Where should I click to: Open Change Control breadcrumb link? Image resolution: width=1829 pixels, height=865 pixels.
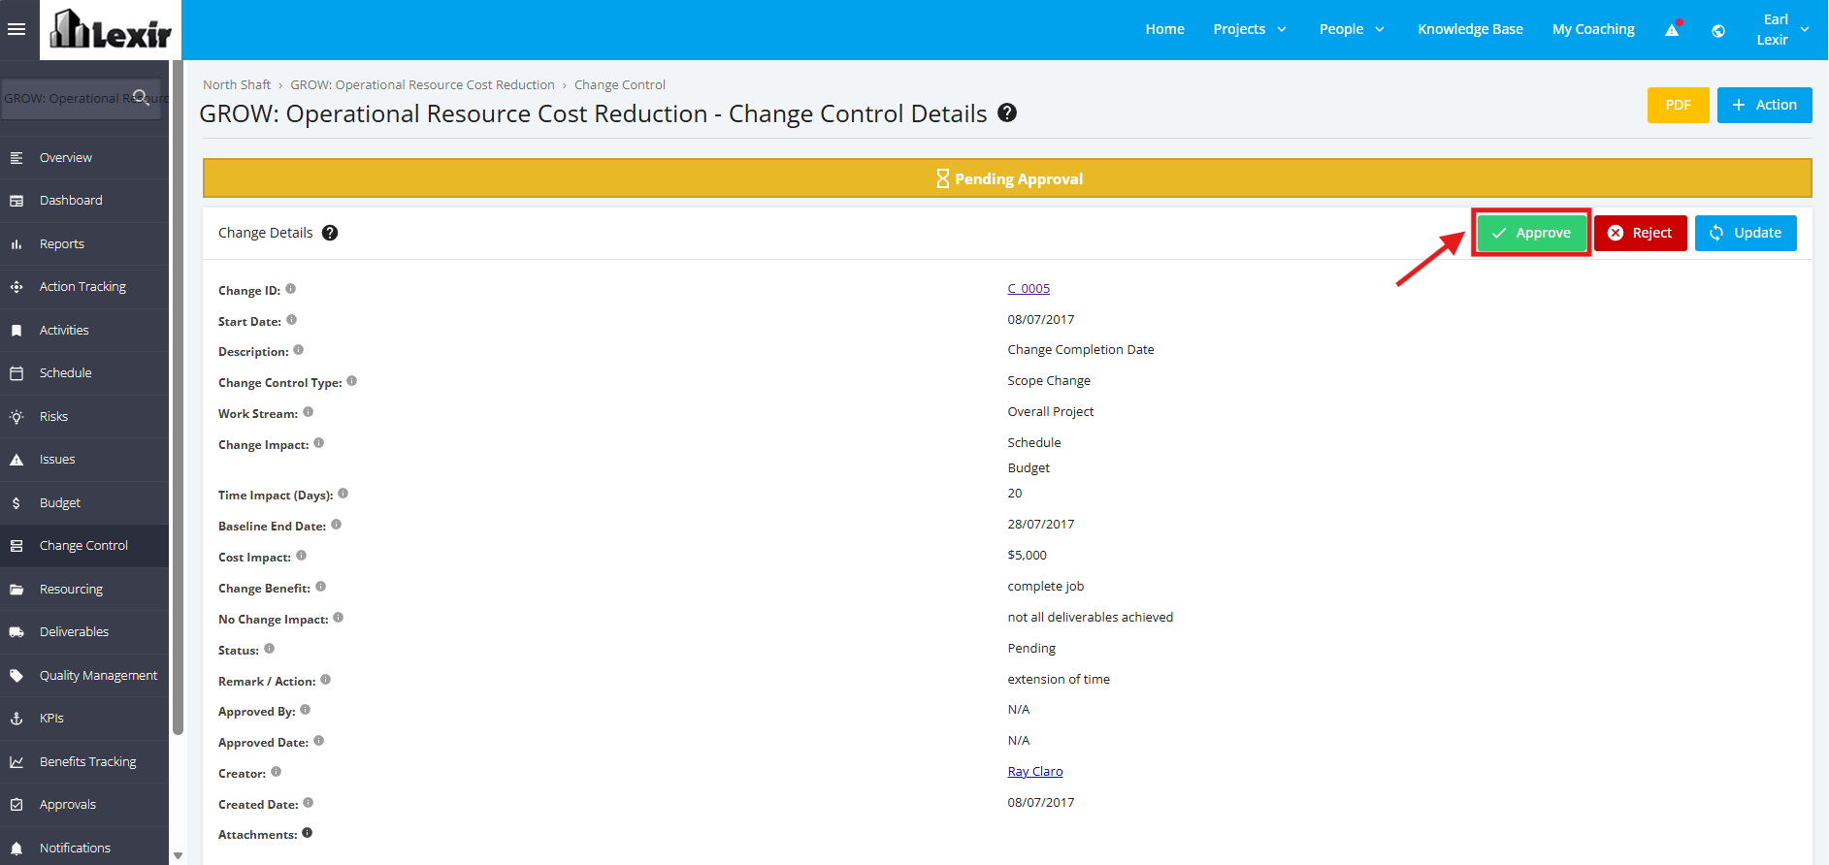(620, 84)
